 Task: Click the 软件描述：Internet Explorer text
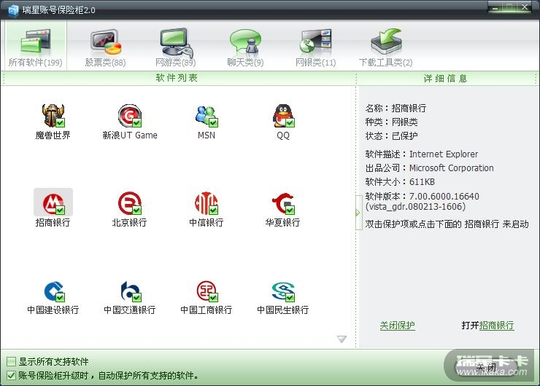pos(422,154)
